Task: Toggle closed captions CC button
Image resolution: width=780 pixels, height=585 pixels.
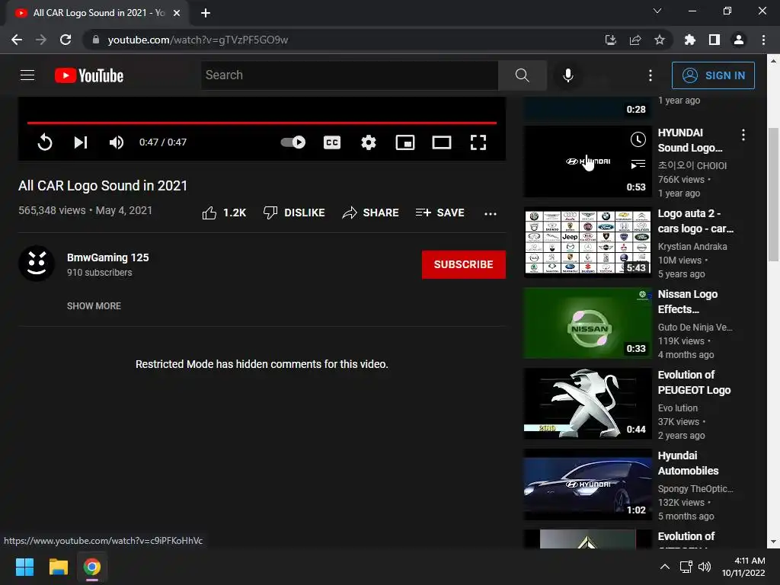Action: click(332, 142)
